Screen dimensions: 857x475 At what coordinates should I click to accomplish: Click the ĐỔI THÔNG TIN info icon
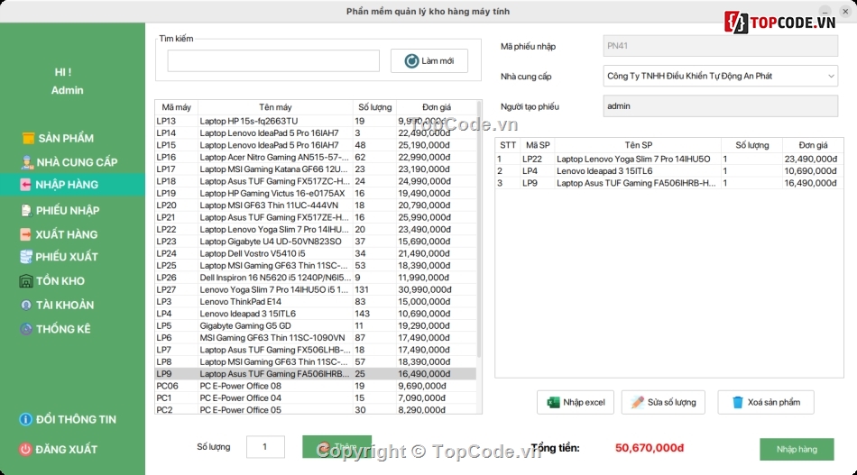pyautogui.click(x=25, y=419)
